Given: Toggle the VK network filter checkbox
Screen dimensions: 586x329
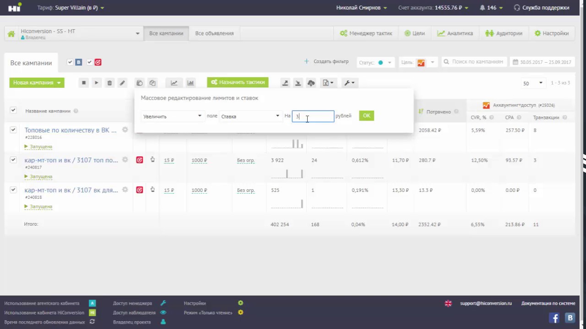Looking at the screenshot, I should [x=70, y=62].
